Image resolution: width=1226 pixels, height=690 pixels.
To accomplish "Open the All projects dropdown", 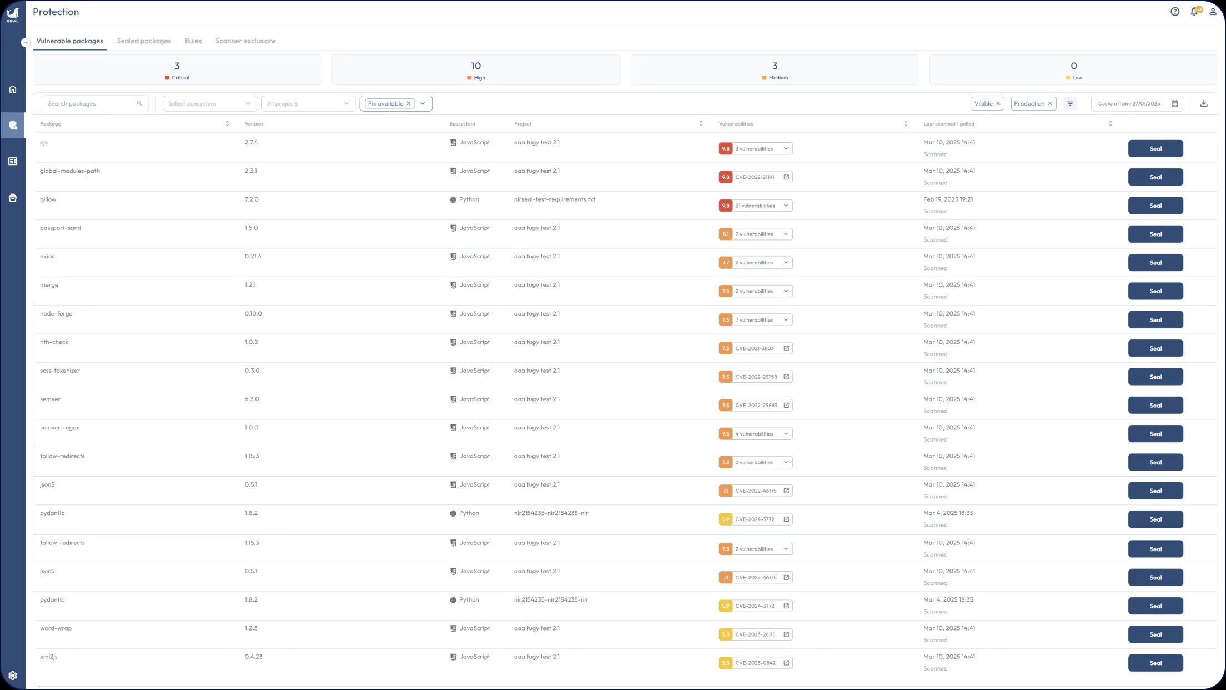I will coord(308,104).
